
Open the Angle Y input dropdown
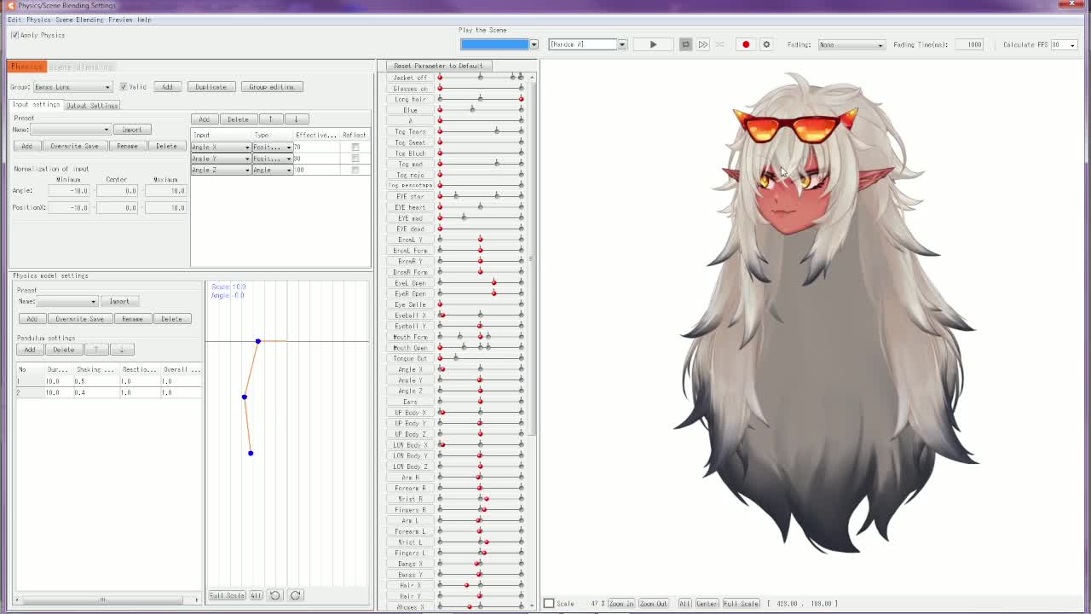(221, 159)
